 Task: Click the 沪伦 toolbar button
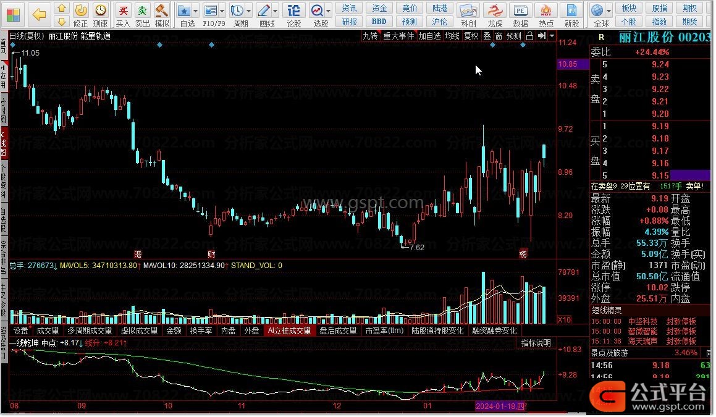click(x=440, y=22)
